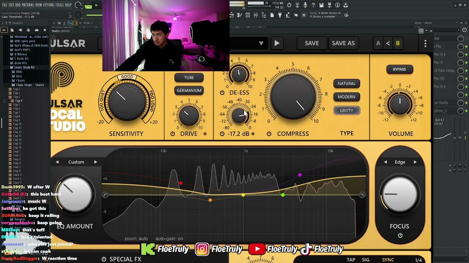Open the OPTIONS menu
This screenshot has width=469, height=263.
pyautogui.click(x=49, y=5)
